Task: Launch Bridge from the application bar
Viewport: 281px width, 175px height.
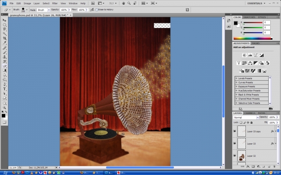Action: click(x=93, y=3)
